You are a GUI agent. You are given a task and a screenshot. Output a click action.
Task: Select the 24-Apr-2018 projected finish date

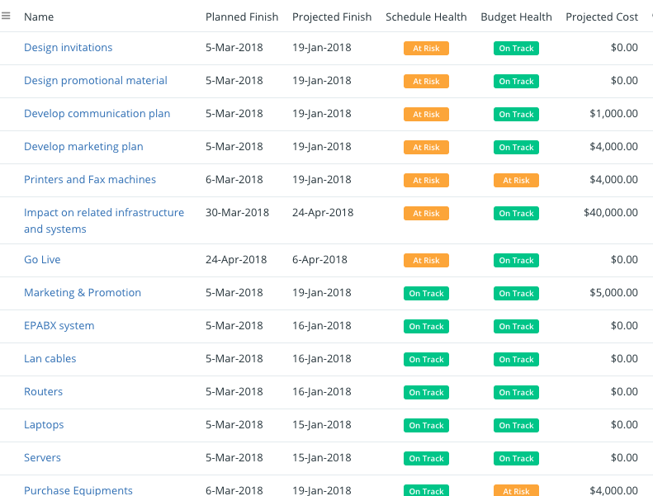pyautogui.click(x=323, y=212)
